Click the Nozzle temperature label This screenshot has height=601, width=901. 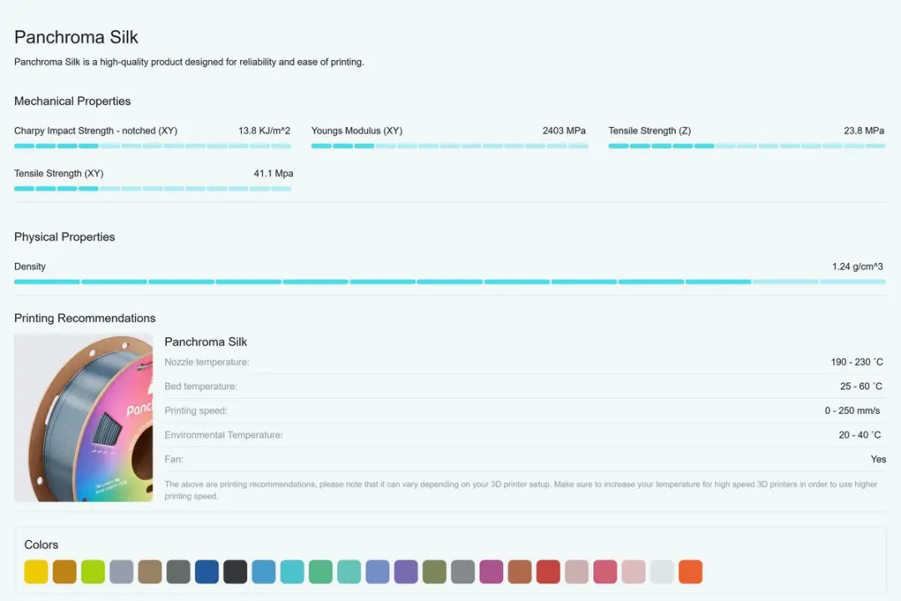tap(207, 362)
